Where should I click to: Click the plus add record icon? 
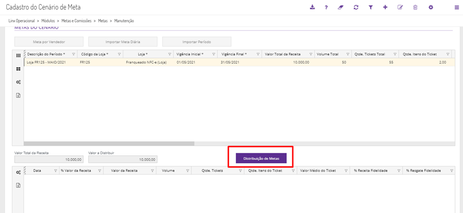385,7
